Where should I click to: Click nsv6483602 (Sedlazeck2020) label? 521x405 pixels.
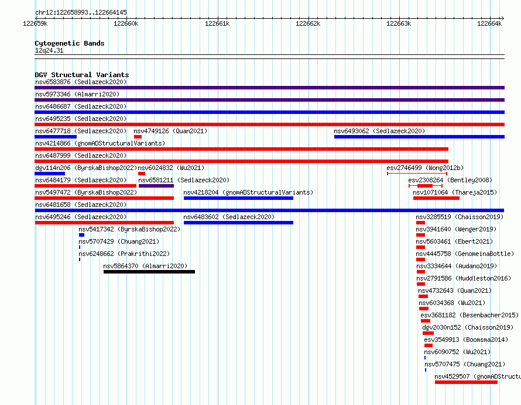(229, 217)
